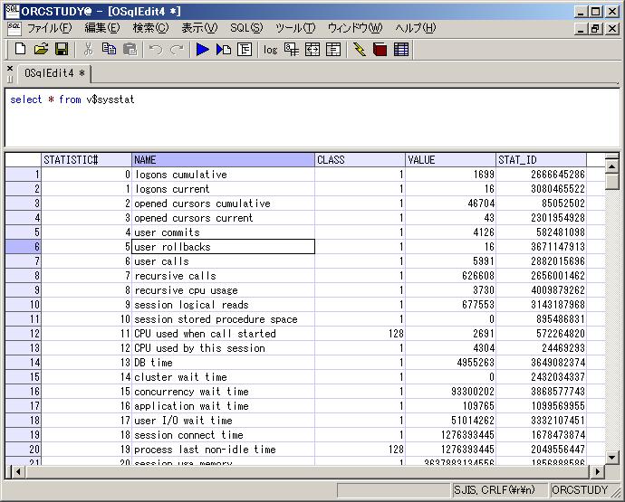Open the ツール(T) menu
This screenshot has height=502, width=625.
coord(295,28)
